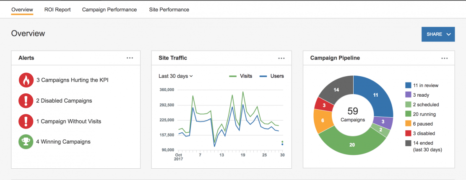Screen dimensions: 466x180
Task: Toggle the Visits series in chart legend
Action: [241, 76]
